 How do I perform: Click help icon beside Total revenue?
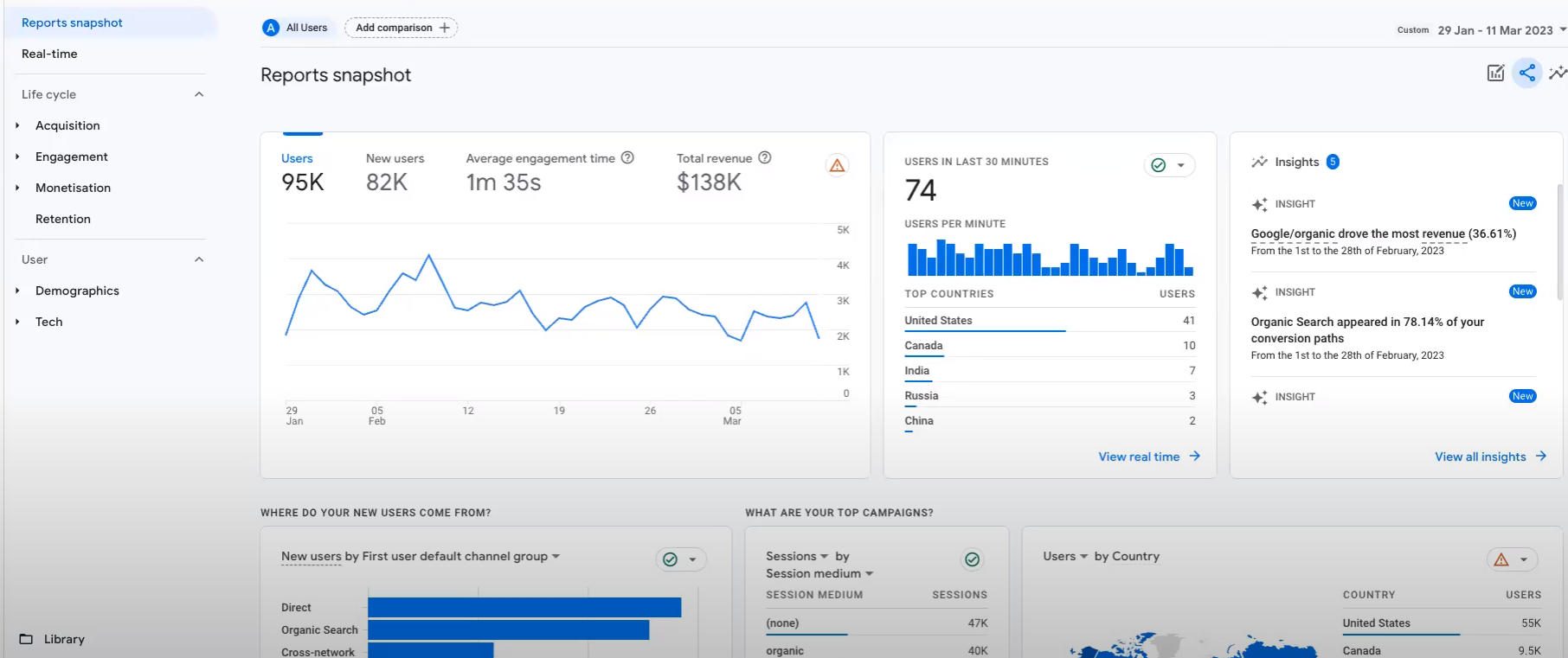coord(765,158)
